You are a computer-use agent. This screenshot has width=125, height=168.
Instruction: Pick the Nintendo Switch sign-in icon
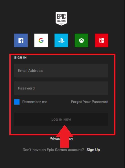[102, 40]
